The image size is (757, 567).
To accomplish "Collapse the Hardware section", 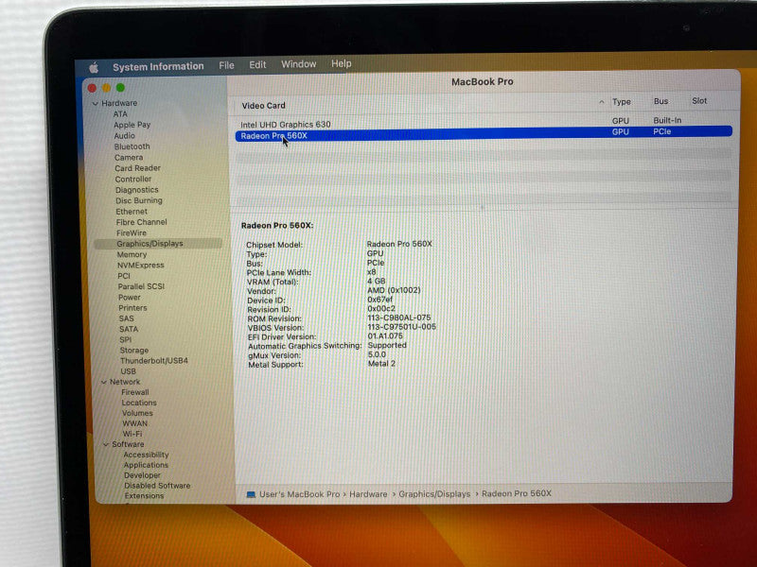I will tap(96, 104).
